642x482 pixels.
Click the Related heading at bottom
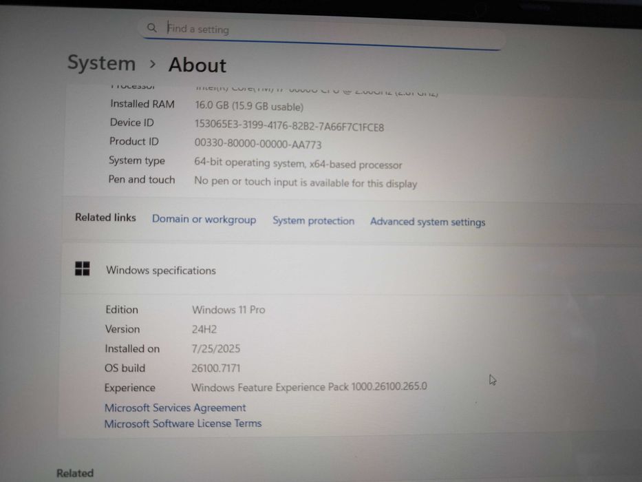click(75, 473)
